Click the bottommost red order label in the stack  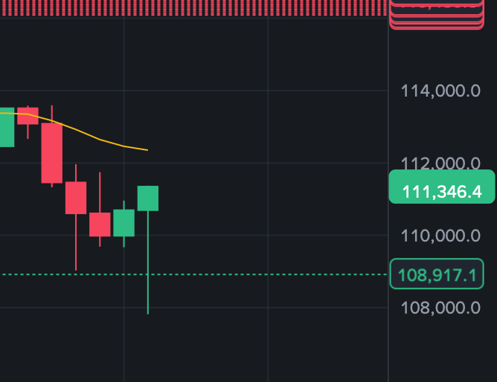point(437,27)
